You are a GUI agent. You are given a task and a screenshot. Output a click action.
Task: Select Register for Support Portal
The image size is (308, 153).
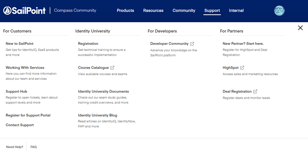coord(28,115)
